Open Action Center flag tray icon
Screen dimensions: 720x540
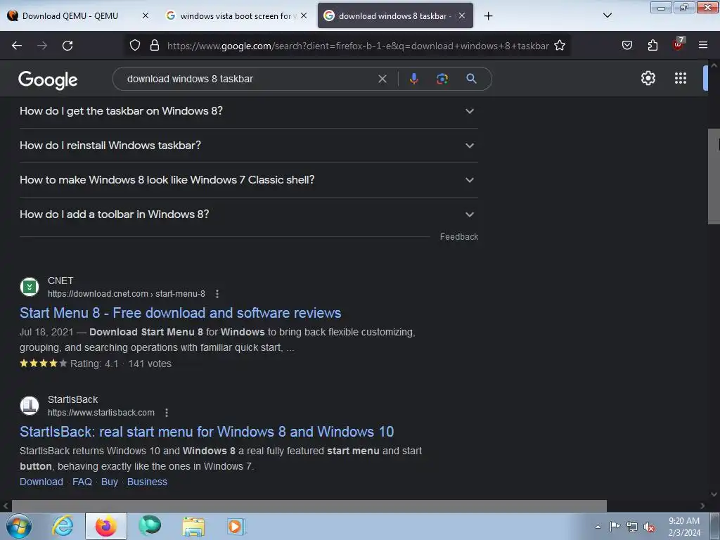click(x=615, y=527)
